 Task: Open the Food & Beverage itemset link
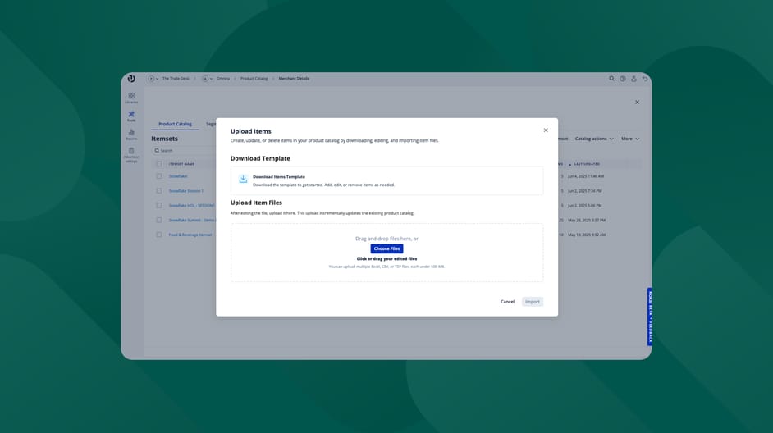(190, 235)
